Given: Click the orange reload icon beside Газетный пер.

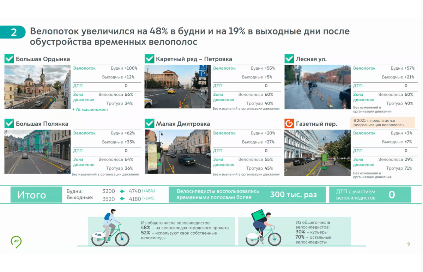Looking at the screenshot, I should coord(289,124).
